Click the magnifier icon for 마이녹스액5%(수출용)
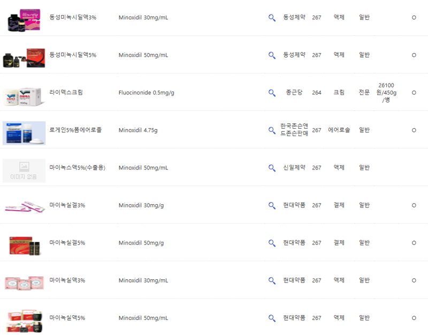Screen dimensions: 428x335 point(271,167)
